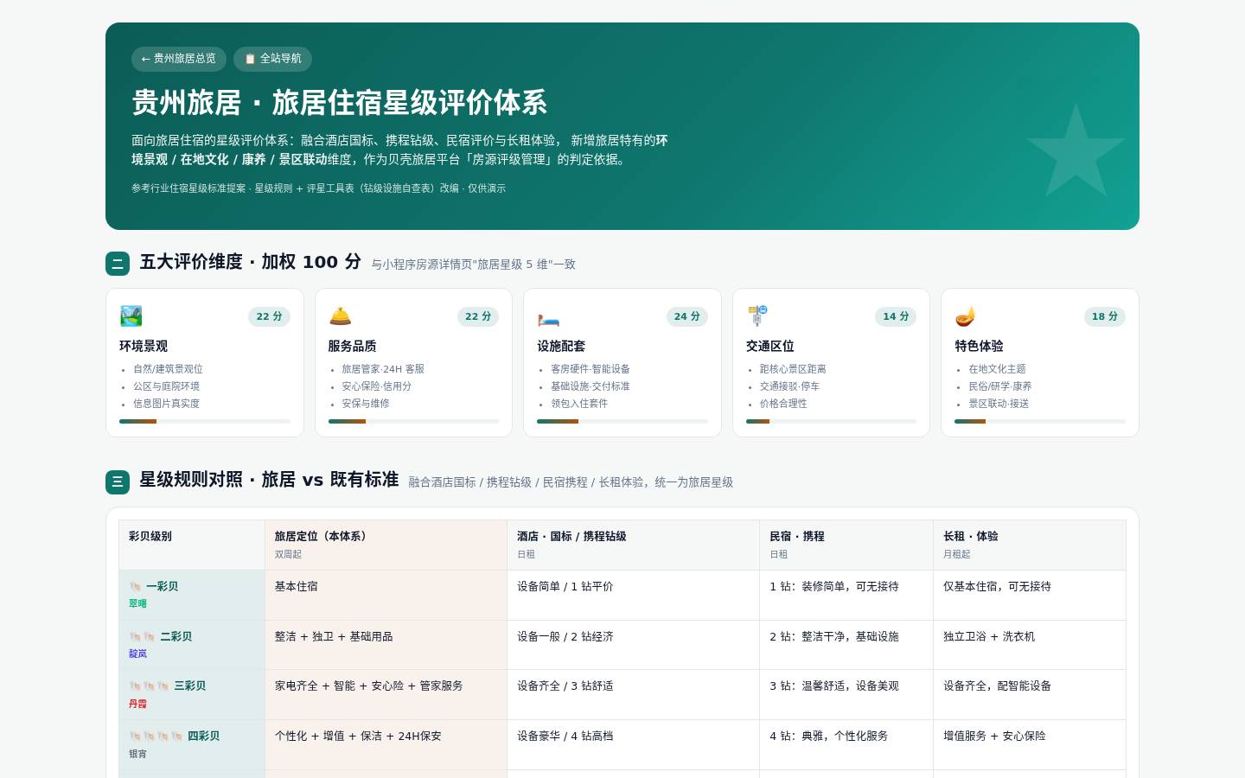This screenshot has width=1245, height=778.
Task: Click the landscape icon on 环境景观 card
Action: tap(131, 316)
